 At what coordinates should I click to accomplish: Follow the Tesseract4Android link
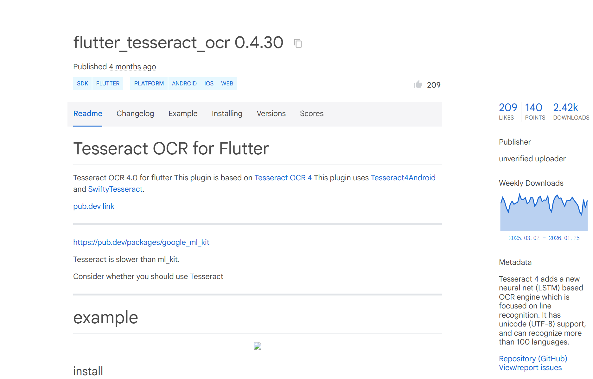coord(403,178)
